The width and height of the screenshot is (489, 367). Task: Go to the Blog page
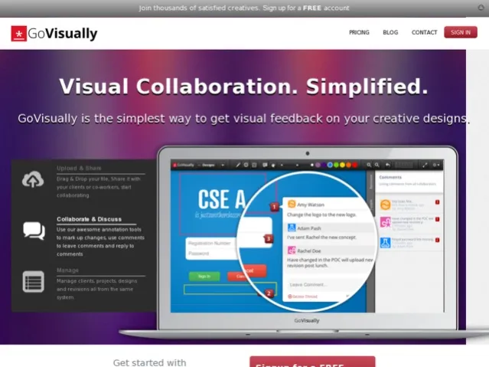coord(390,32)
